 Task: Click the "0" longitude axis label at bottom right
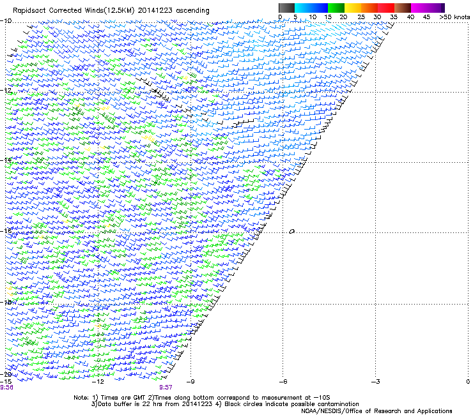point(468,381)
